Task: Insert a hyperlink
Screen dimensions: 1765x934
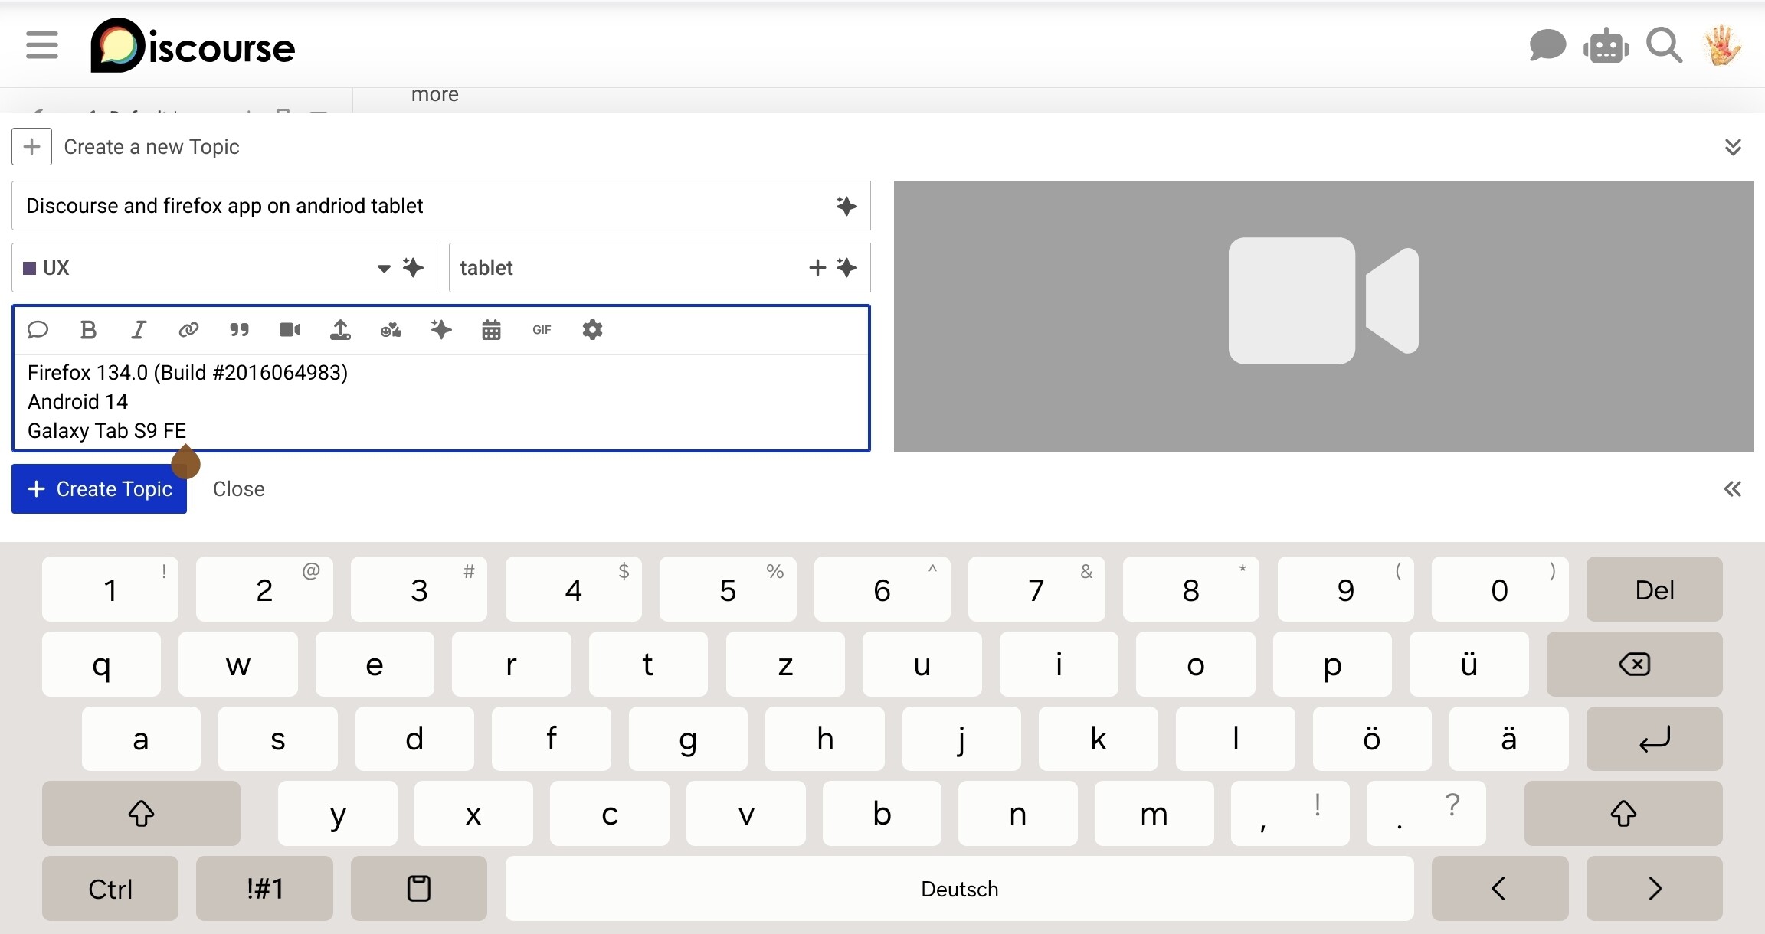Action: [188, 330]
